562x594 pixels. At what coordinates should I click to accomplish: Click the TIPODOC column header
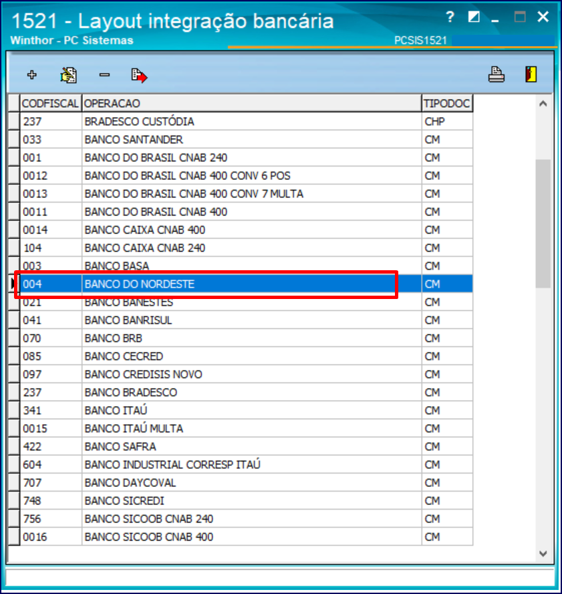(x=447, y=104)
